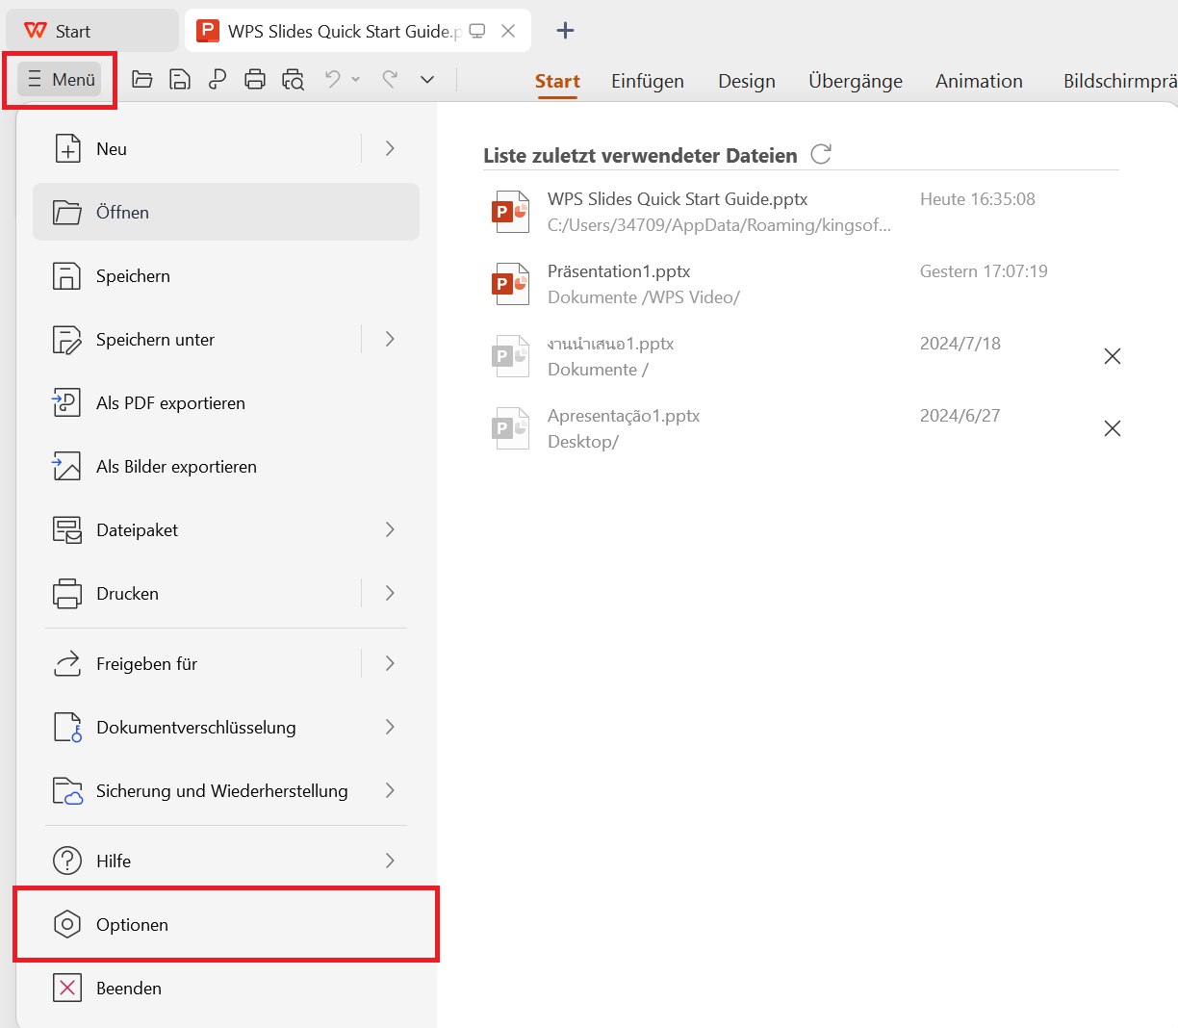
Task: Remove Apresentação1.pptx from recent list
Action: 1113,428
